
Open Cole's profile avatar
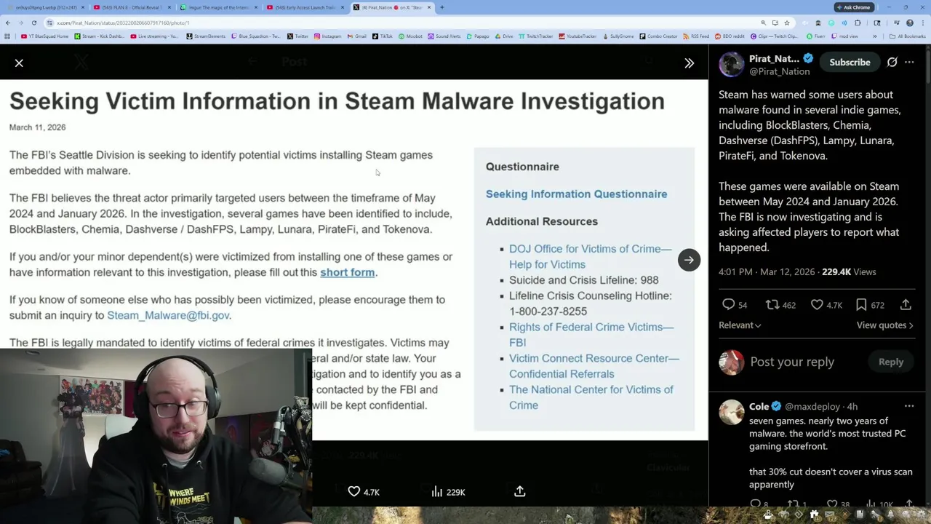click(731, 412)
